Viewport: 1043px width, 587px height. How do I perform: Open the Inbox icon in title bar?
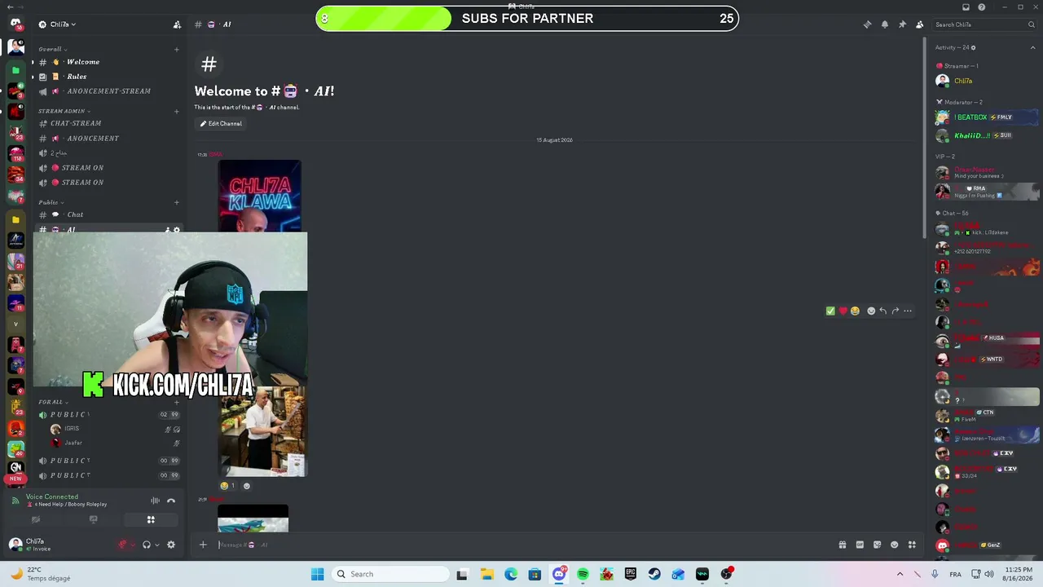click(966, 7)
